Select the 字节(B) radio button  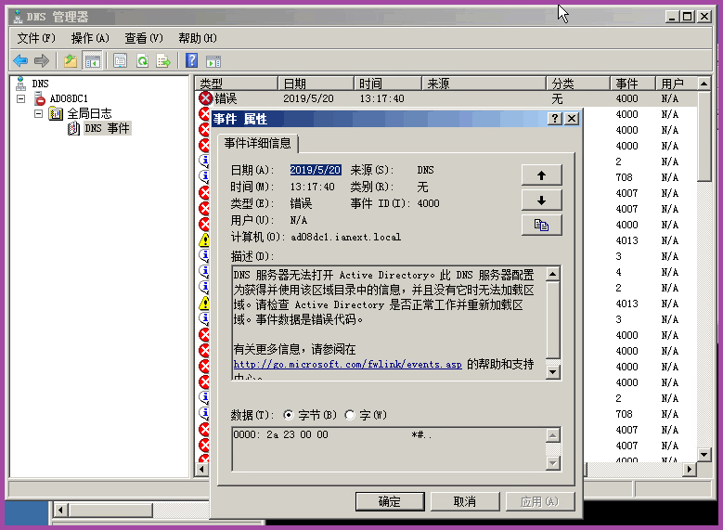coord(289,415)
